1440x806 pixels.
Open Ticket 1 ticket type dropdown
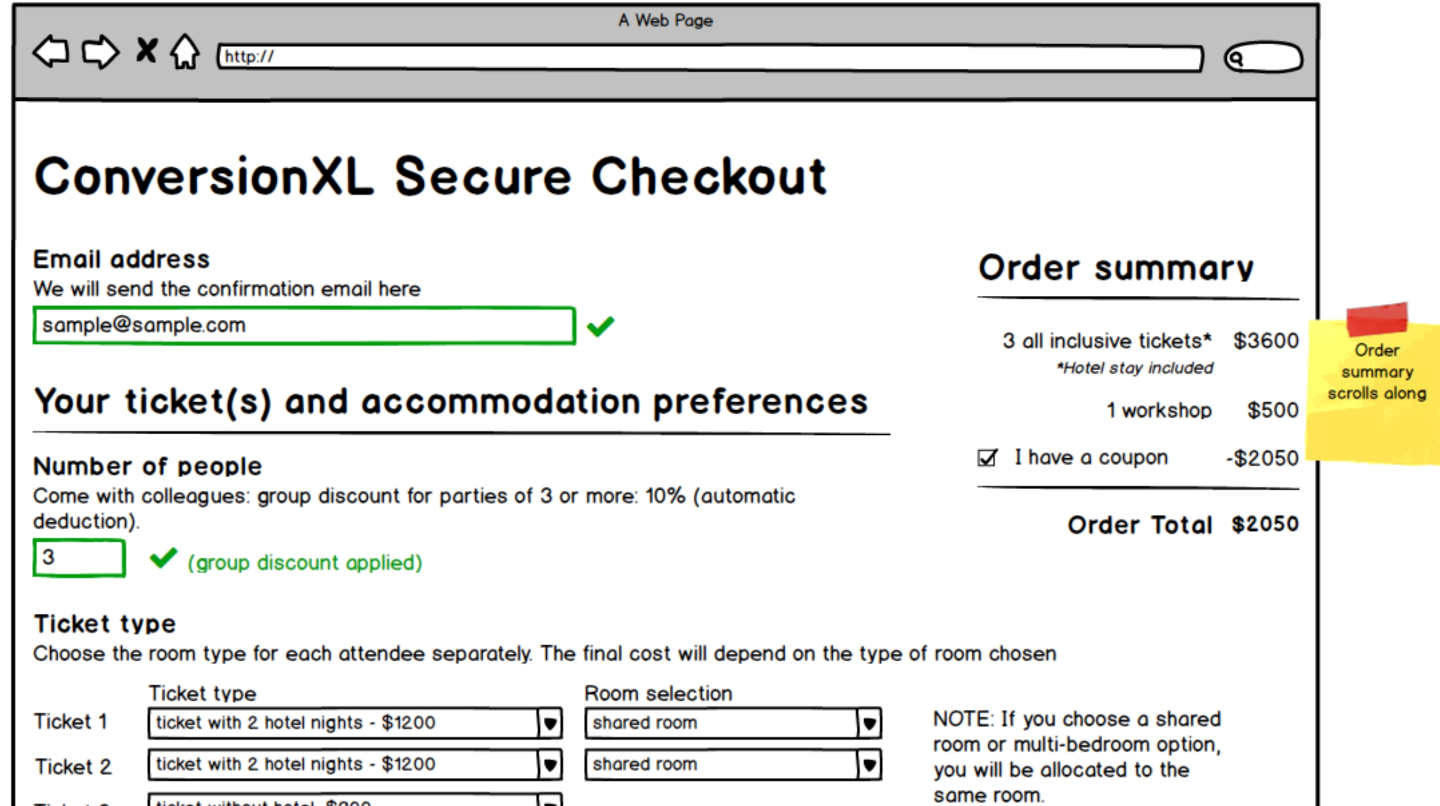(x=355, y=723)
